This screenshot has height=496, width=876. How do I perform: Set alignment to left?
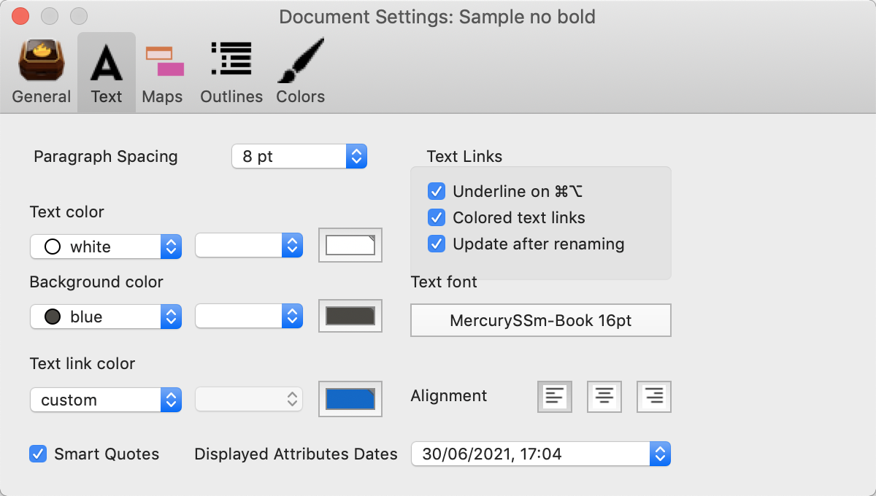pos(555,397)
